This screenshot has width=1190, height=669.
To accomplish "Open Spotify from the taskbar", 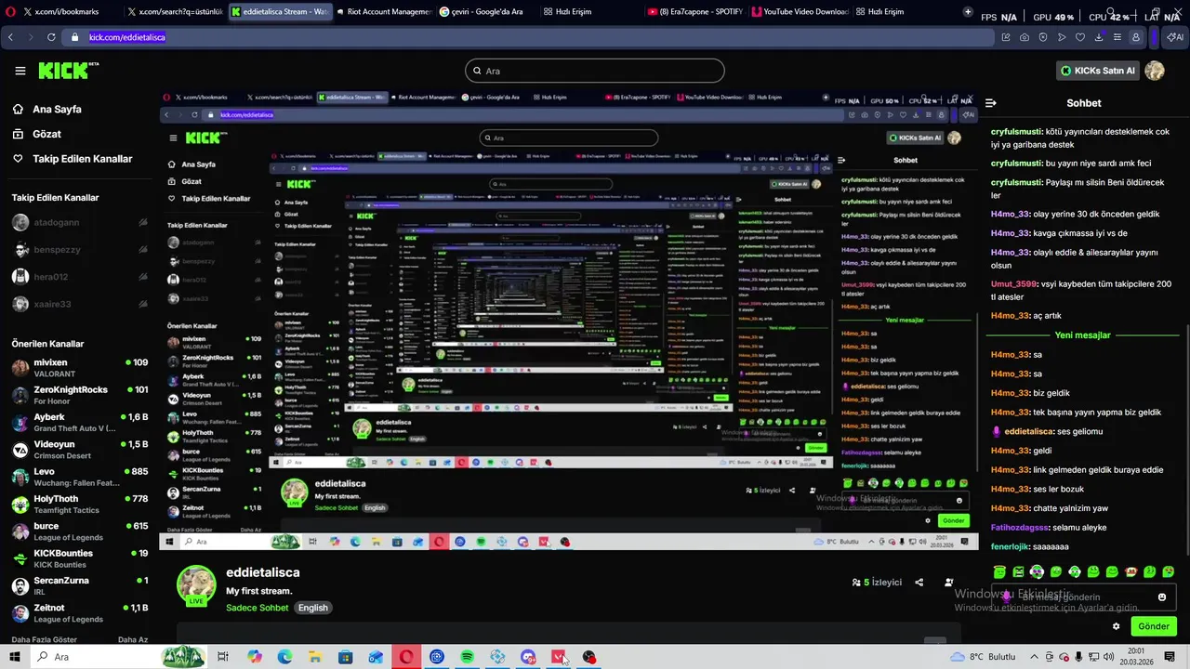I will point(468,657).
